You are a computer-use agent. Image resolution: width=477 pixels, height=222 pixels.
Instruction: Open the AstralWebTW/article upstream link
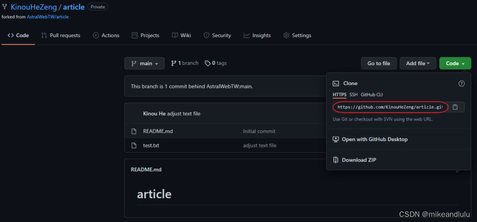tap(48, 17)
